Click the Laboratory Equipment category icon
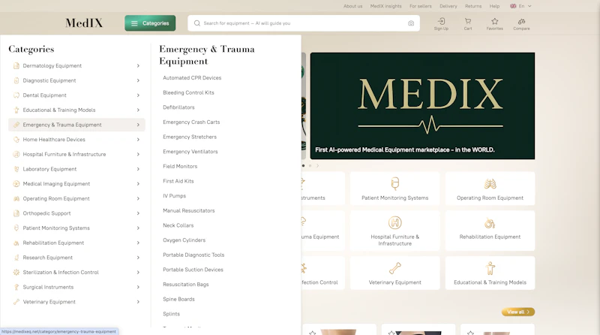Image resolution: width=600 pixels, height=335 pixels. [16, 169]
